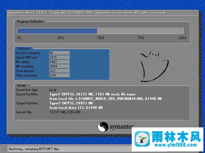205x153 pixels.
Task: Click the Restoring NTFS MFT files status bar
Action: pos(69,149)
